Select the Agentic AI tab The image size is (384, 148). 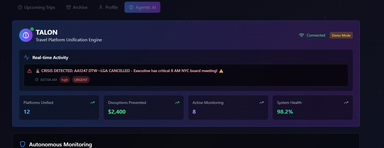142,7
